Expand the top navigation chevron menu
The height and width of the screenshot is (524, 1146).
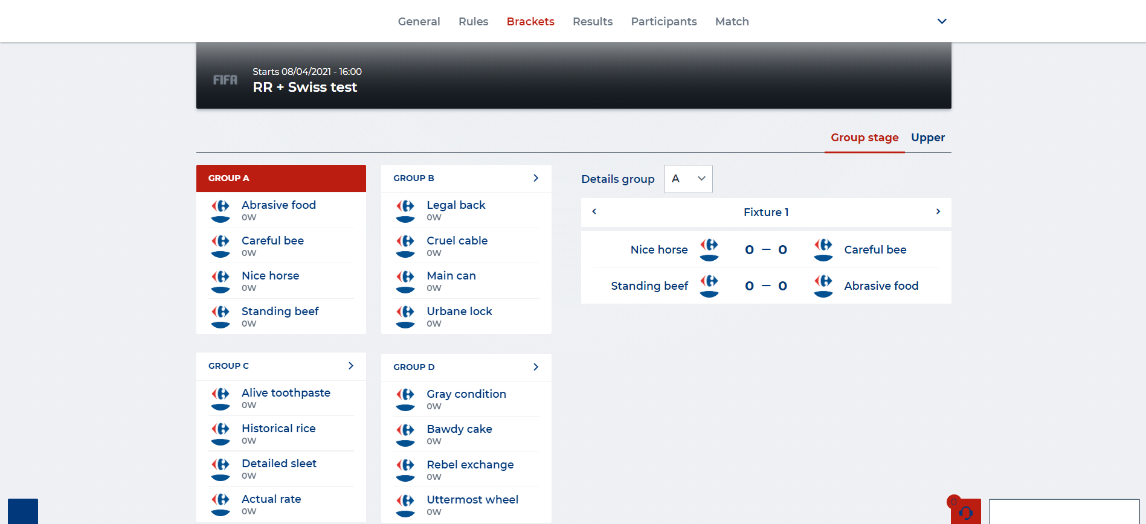point(941,21)
